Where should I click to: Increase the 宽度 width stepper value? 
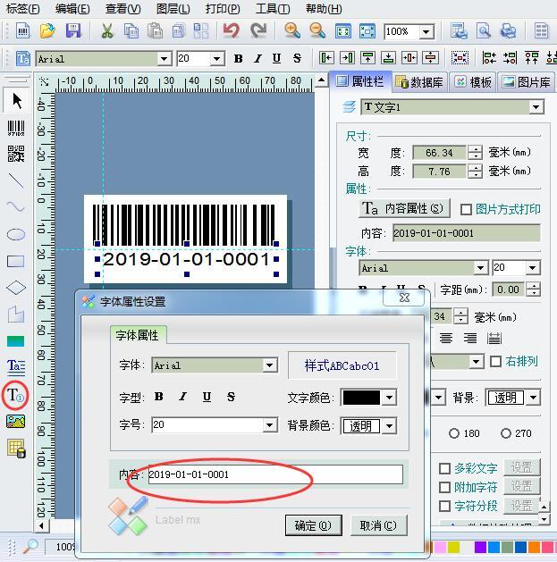coord(476,149)
